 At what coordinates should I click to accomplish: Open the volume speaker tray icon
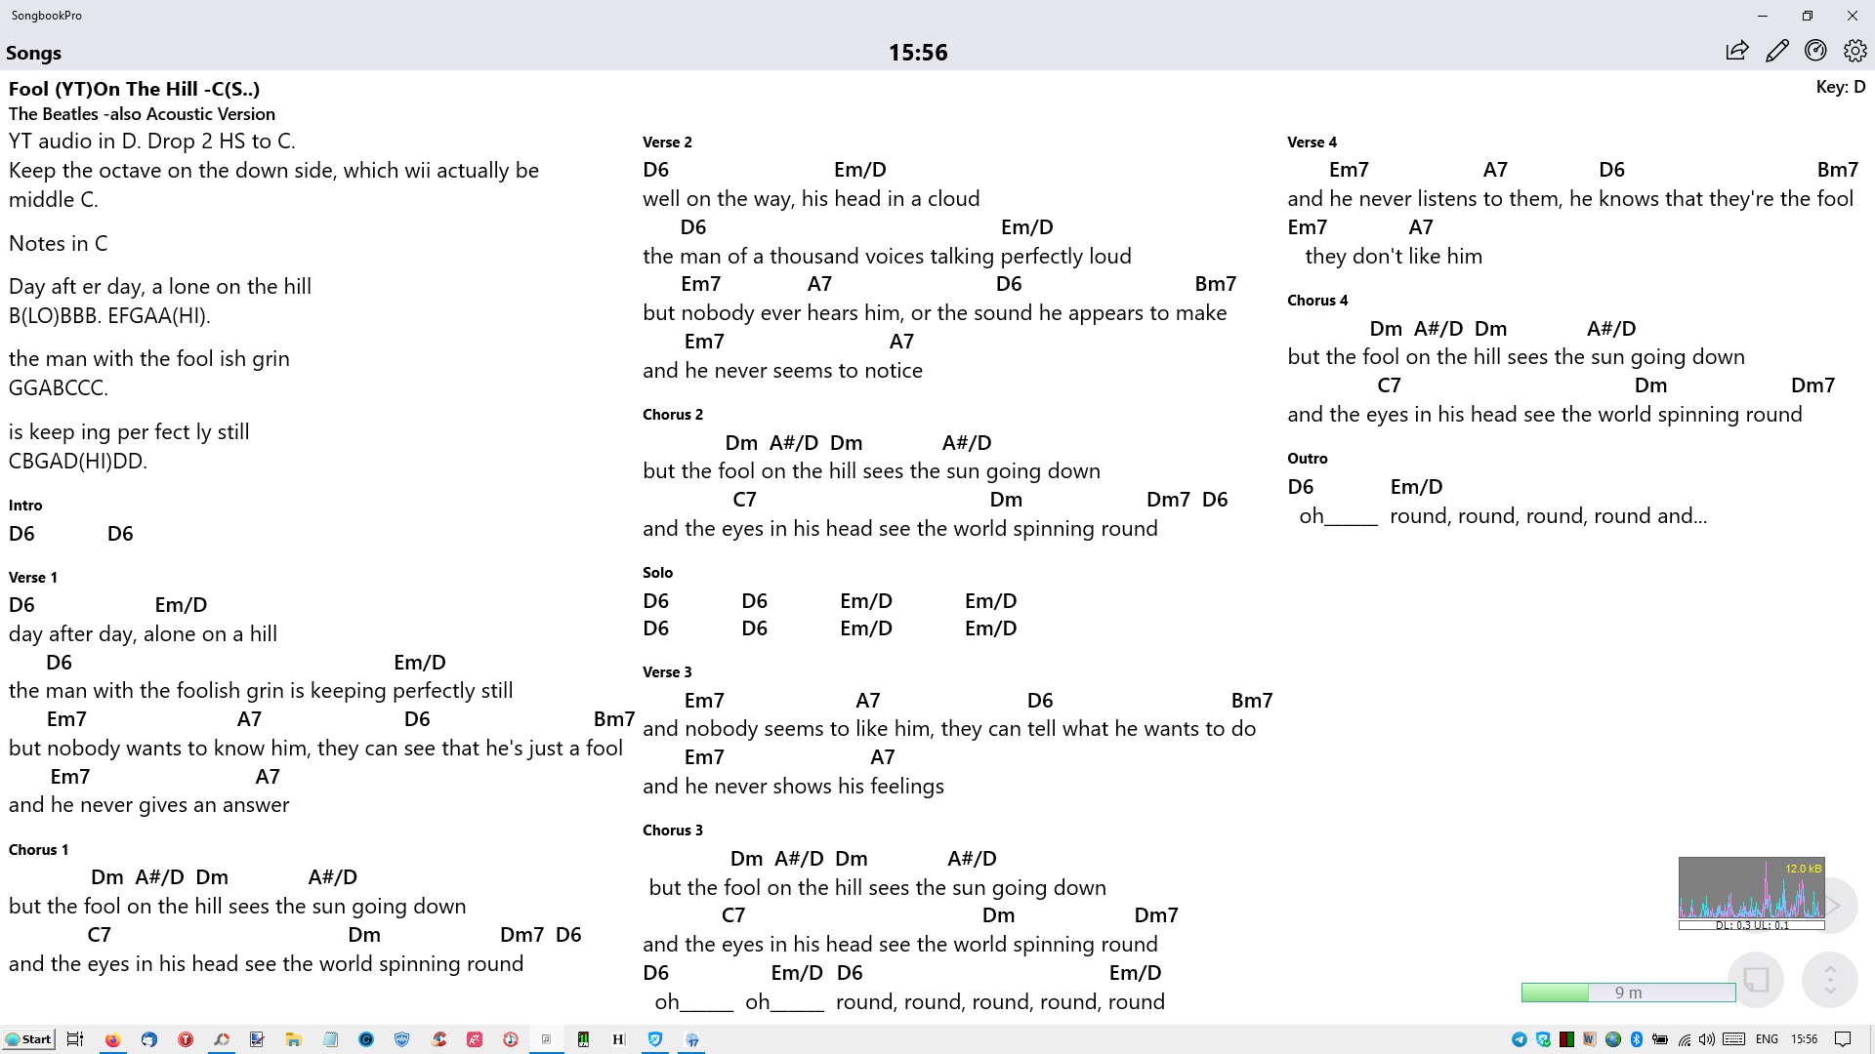coord(1707,1039)
